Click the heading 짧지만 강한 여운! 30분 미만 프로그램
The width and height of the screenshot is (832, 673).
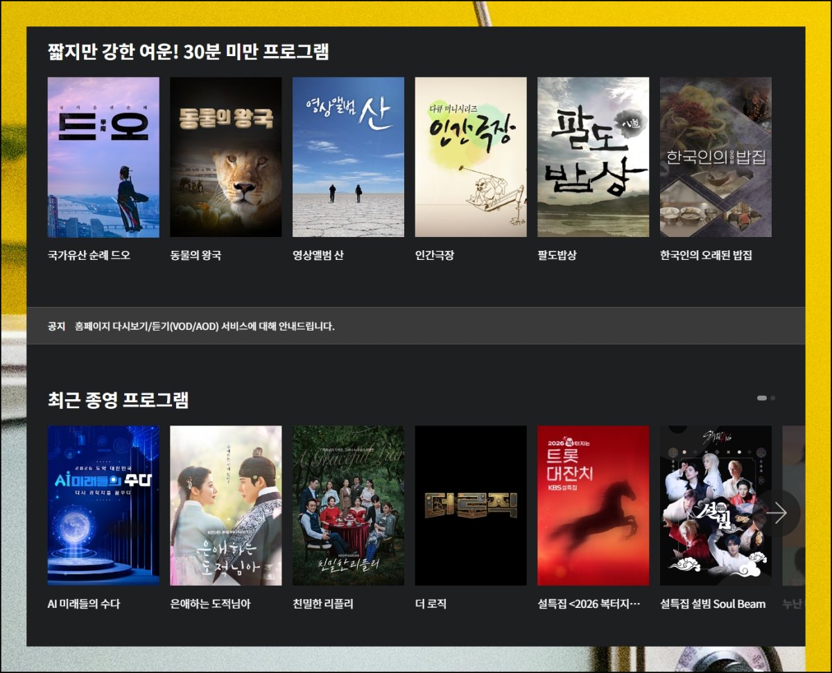[x=189, y=51]
